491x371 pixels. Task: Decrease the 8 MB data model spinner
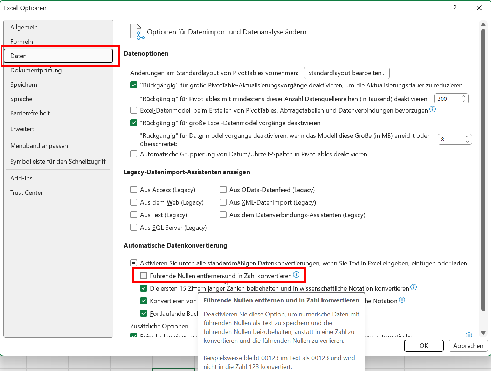467,142
